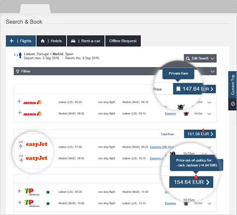Open the Current Trip side panel
This screenshot has height=215, width=237.
pos(233,85)
